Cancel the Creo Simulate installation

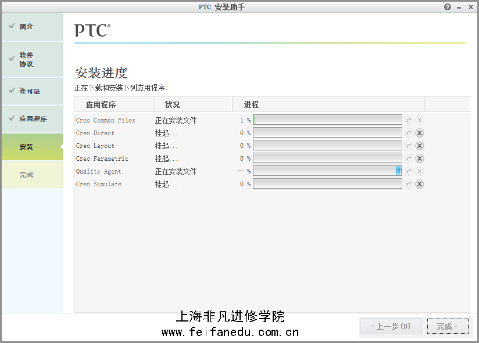pos(420,184)
